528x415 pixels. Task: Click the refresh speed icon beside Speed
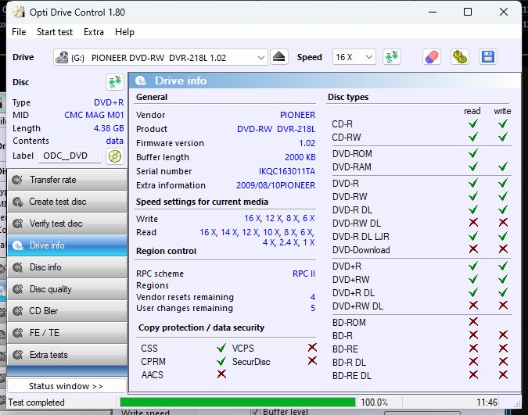[391, 57]
